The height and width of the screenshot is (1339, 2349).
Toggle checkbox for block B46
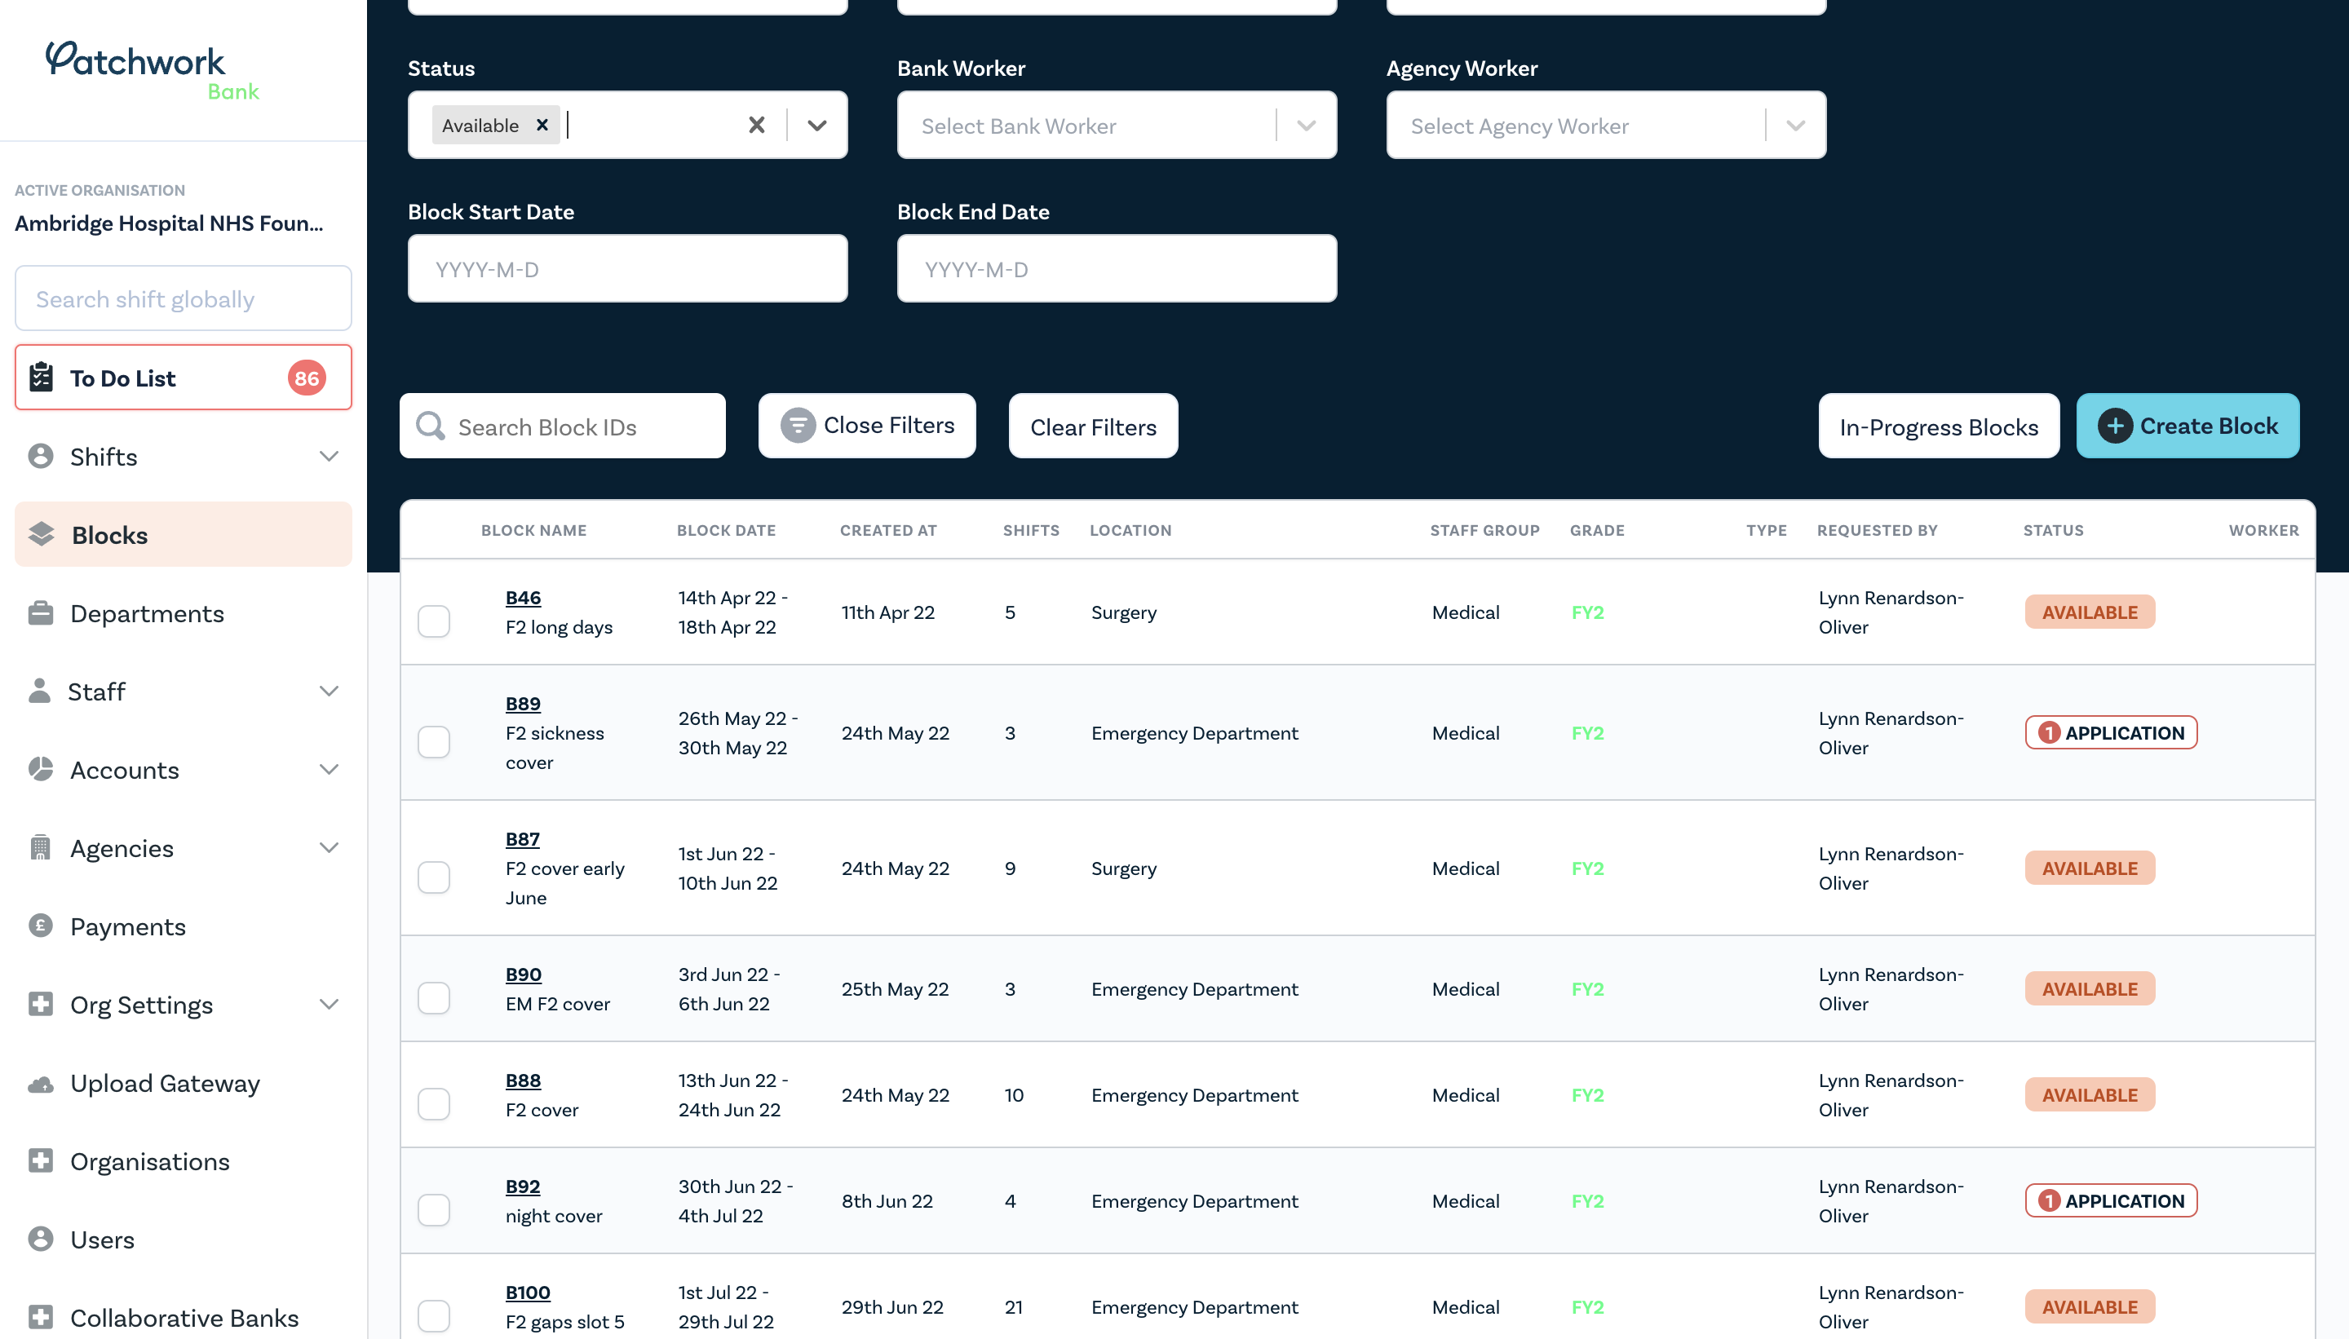[432, 612]
